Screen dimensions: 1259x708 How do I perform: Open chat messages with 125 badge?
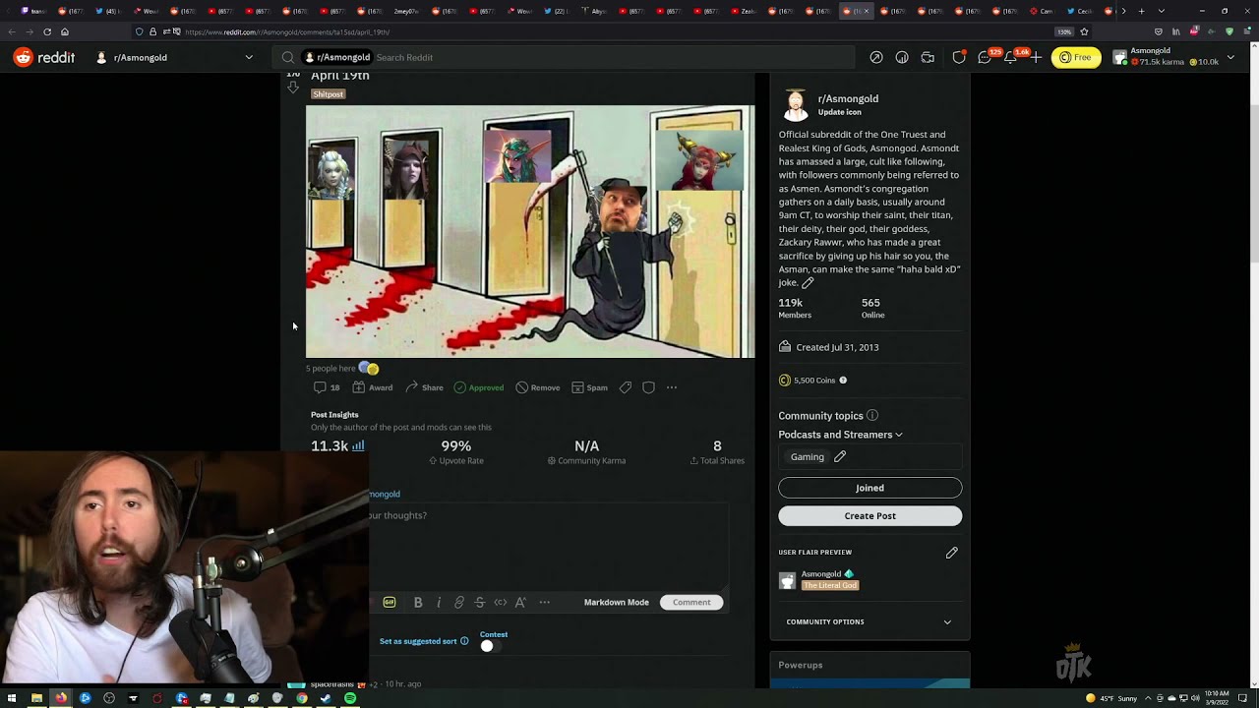pos(985,57)
